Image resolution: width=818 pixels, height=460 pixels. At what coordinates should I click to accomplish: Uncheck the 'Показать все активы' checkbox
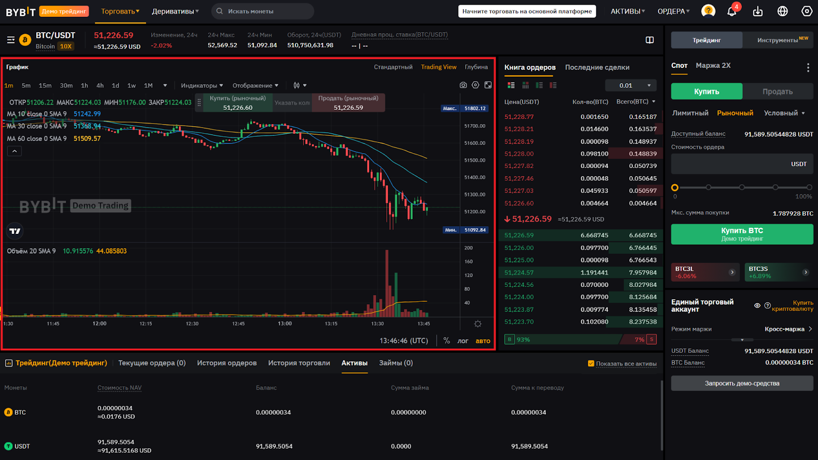tap(591, 364)
